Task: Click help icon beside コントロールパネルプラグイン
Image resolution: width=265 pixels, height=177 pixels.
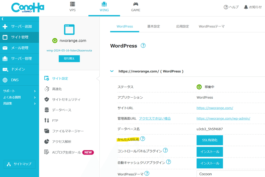Action: [x=165, y=150]
